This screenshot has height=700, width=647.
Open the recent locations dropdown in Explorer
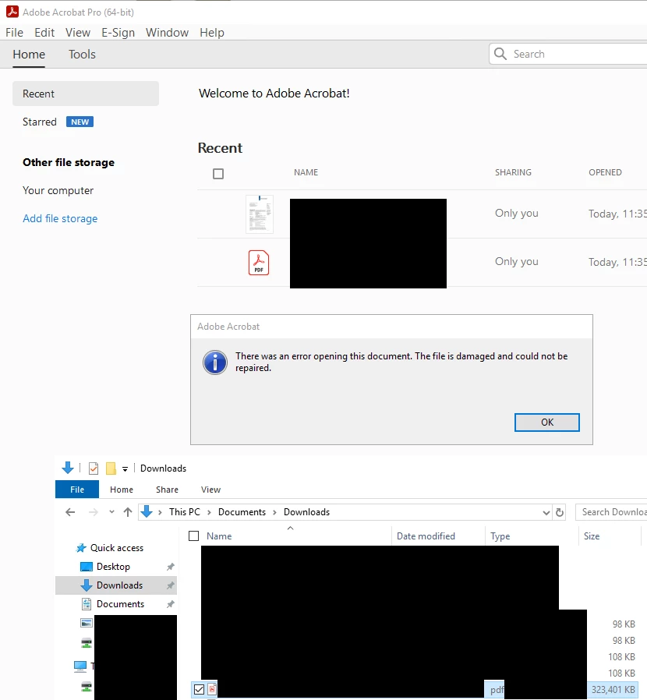[x=111, y=512]
